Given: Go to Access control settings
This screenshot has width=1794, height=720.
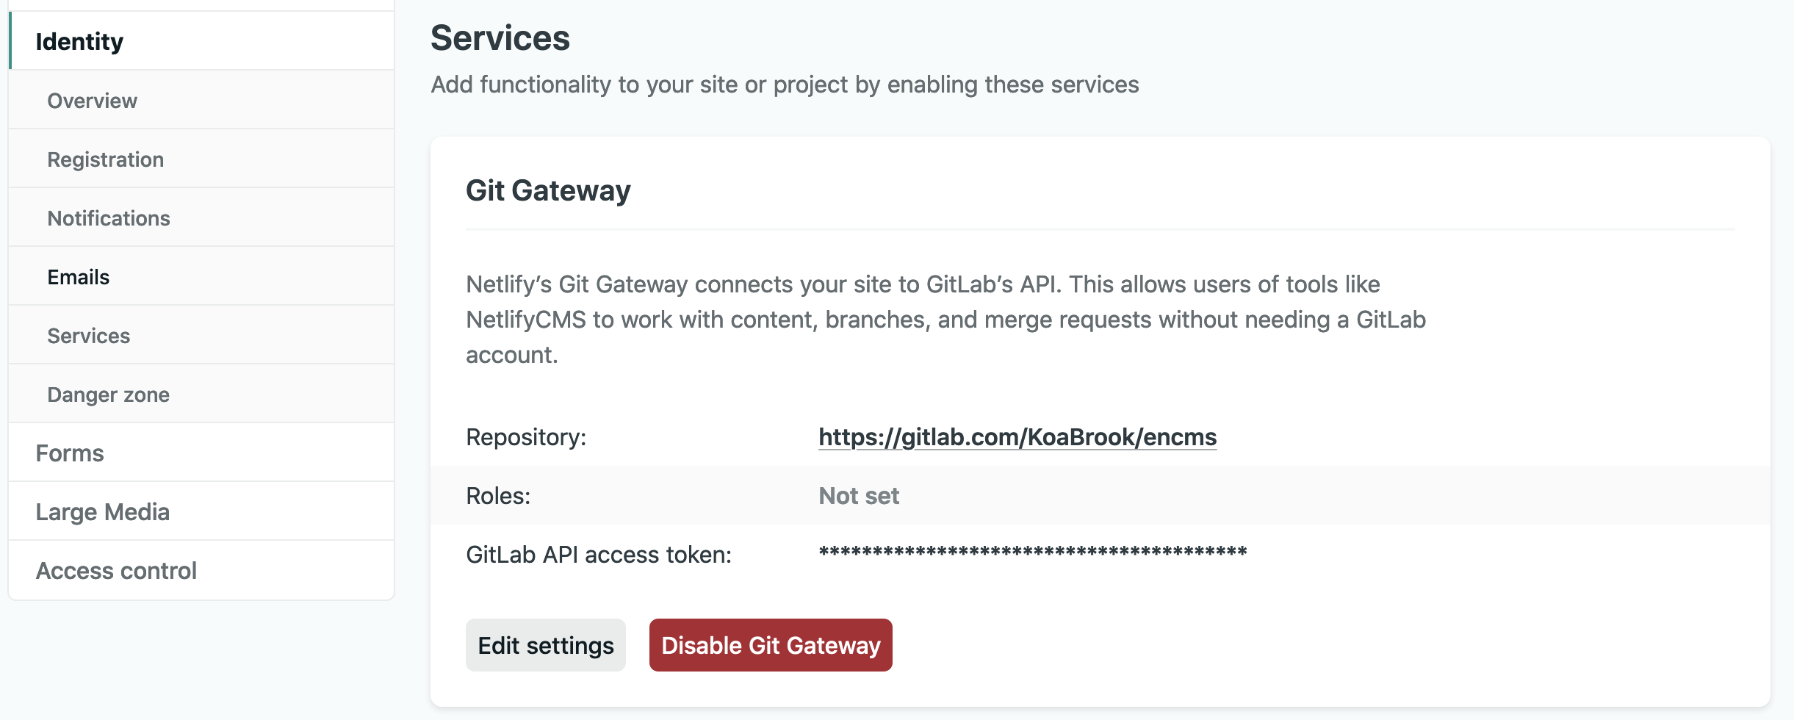Looking at the screenshot, I should tap(116, 571).
